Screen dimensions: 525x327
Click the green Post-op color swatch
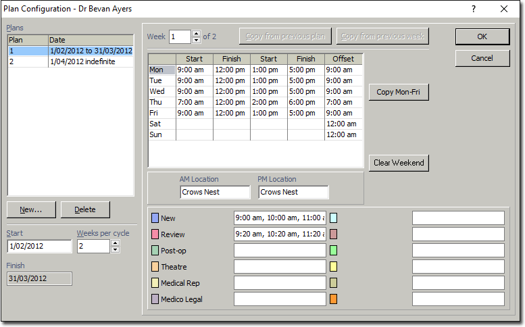155,251
